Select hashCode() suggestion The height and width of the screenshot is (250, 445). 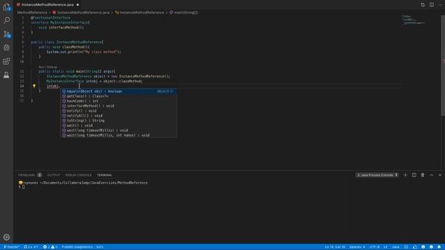pos(118,101)
